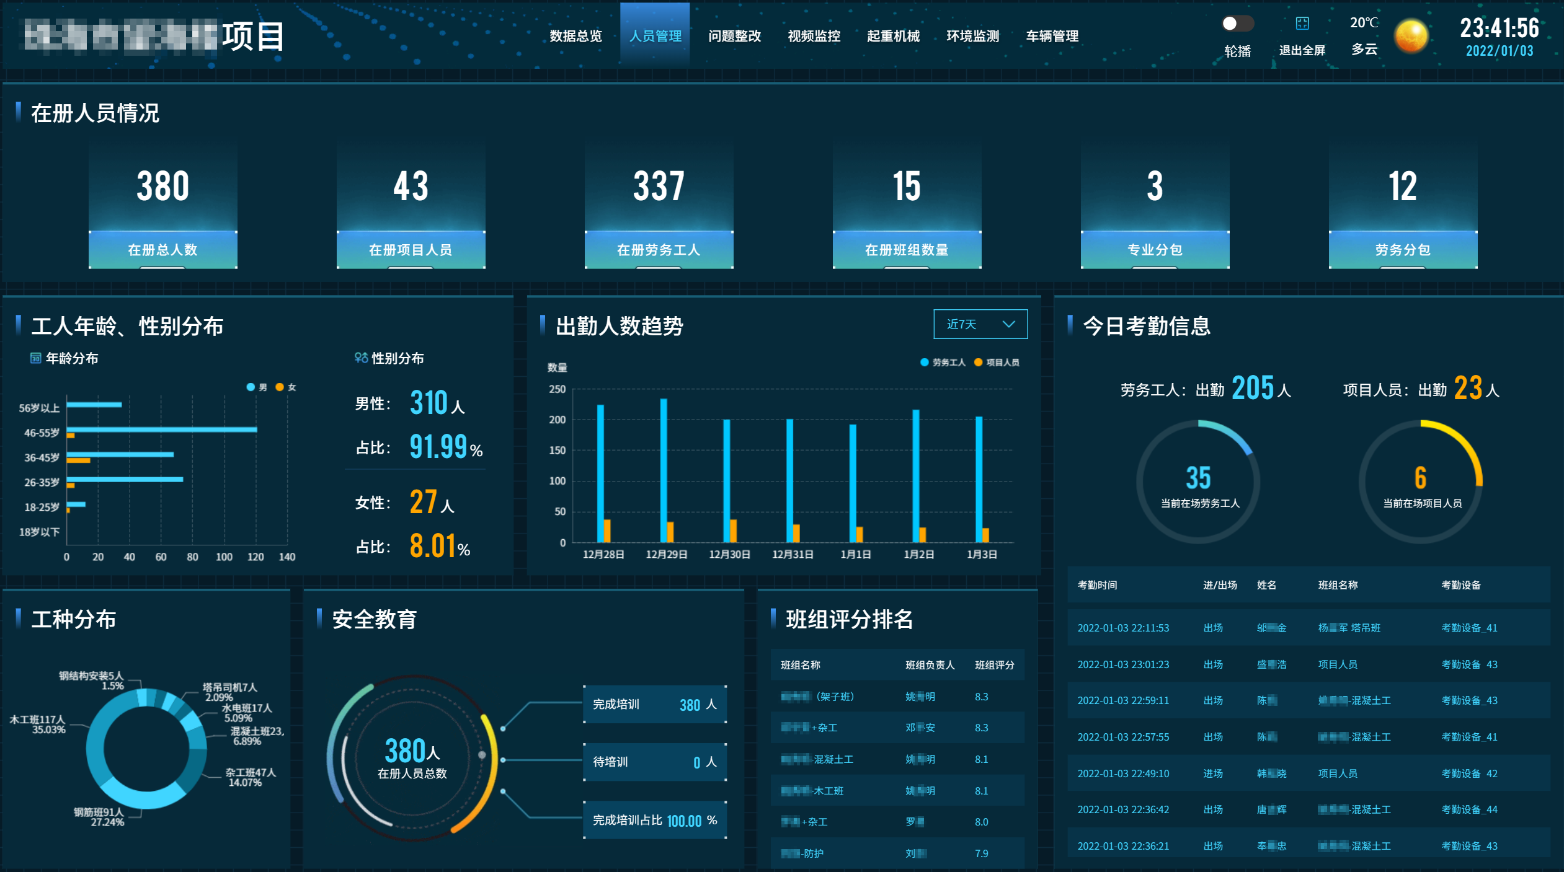Click the 班组评分 column header
Screen dimensions: 1564x872
pyautogui.click(x=995, y=665)
